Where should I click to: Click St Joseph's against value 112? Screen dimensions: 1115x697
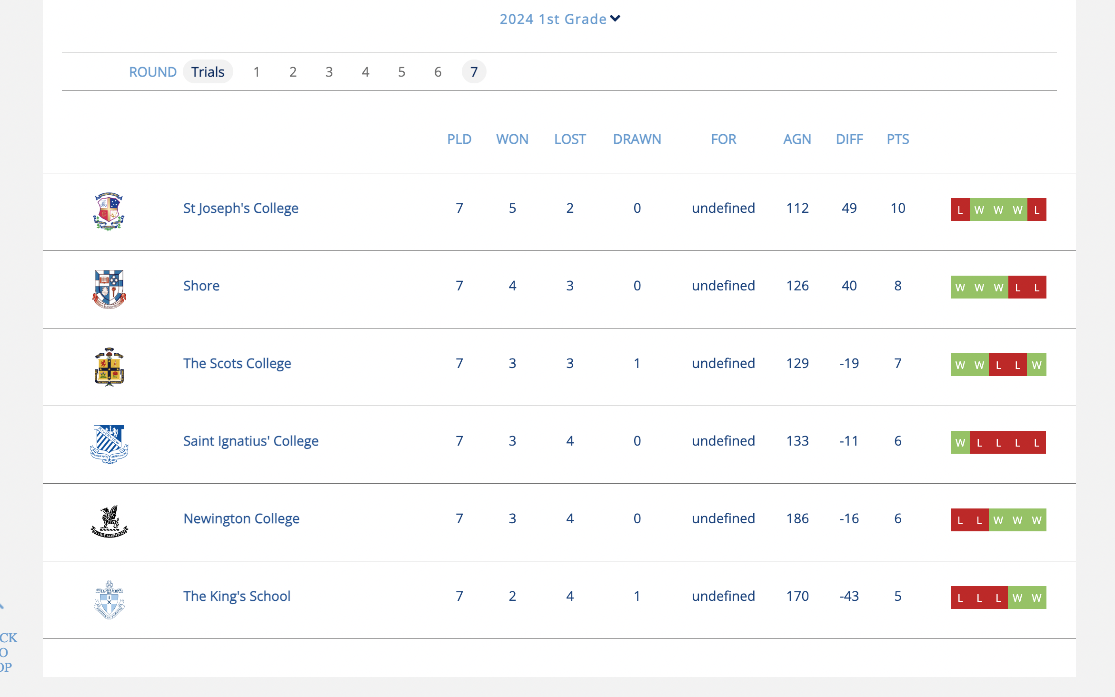797,208
